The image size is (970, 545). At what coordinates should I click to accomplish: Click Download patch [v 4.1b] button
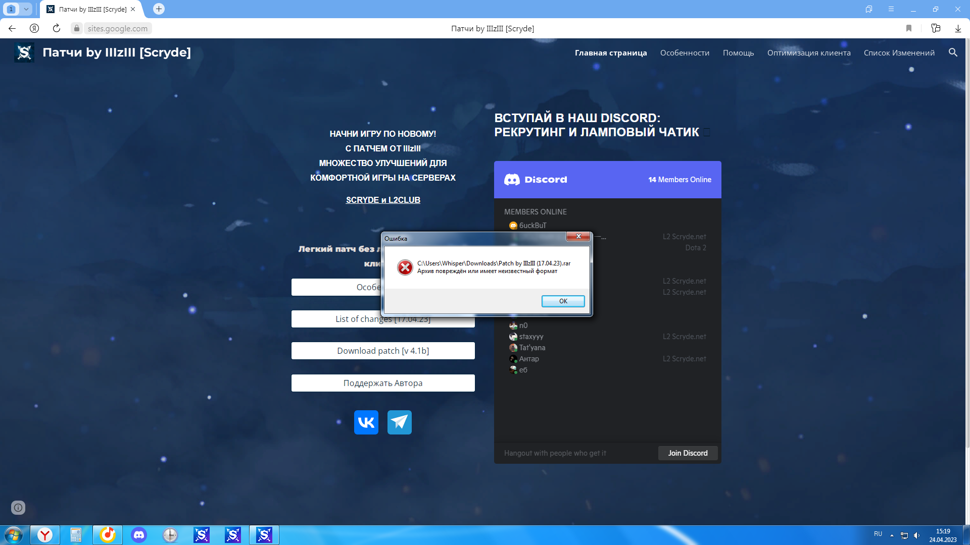pos(383,351)
